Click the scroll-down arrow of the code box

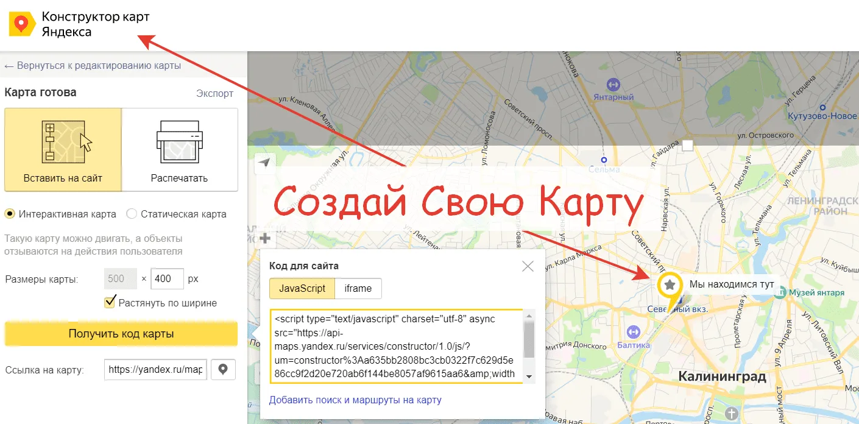pyautogui.click(x=529, y=377)
